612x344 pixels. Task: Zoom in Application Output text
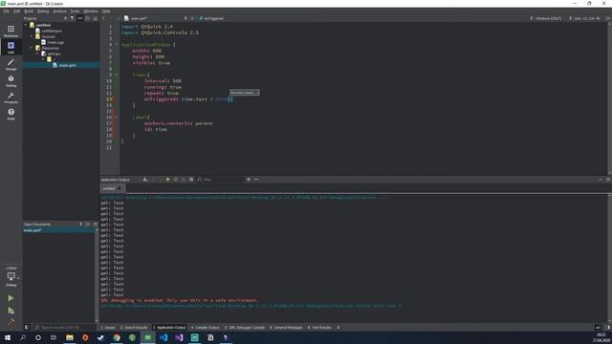point(249,180)
